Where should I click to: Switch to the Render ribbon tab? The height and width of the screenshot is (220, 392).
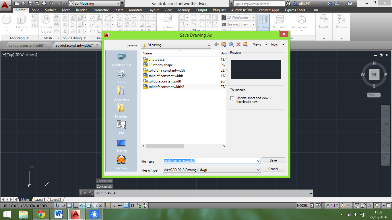pyautogui.click(x=81, y=10)
